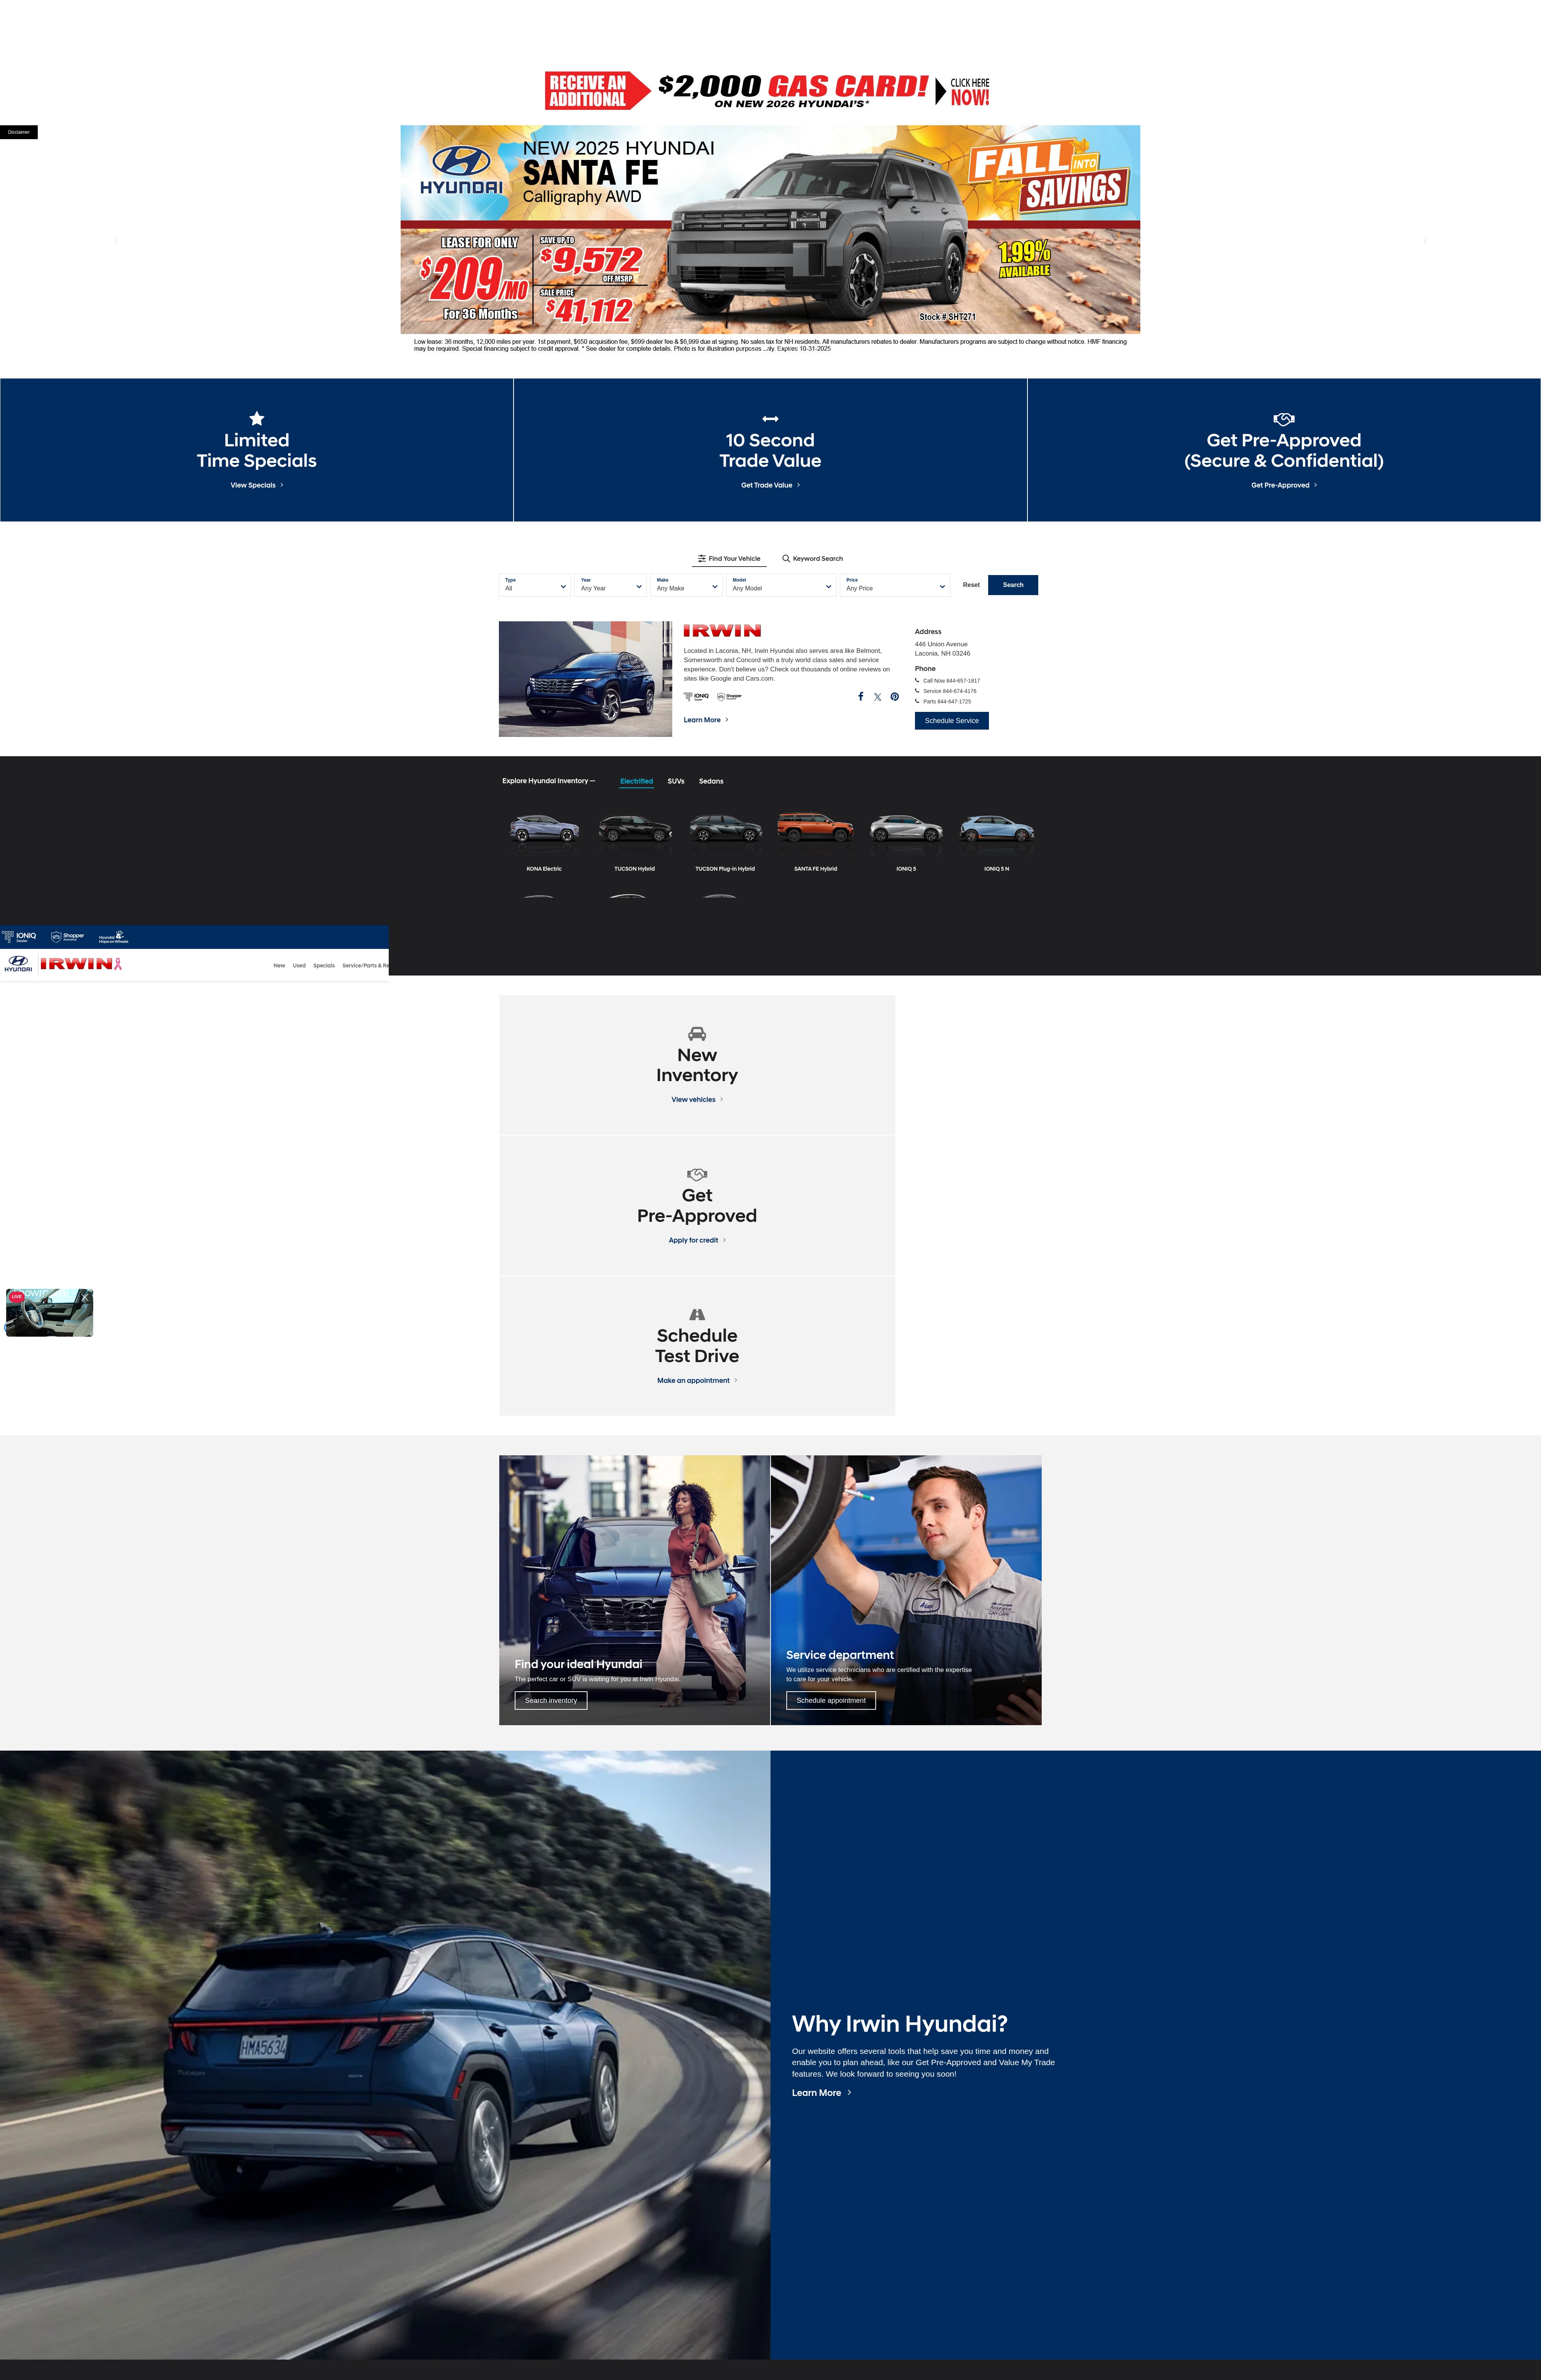
Task: Close the live video popup
Action: tap(85, 1297)
